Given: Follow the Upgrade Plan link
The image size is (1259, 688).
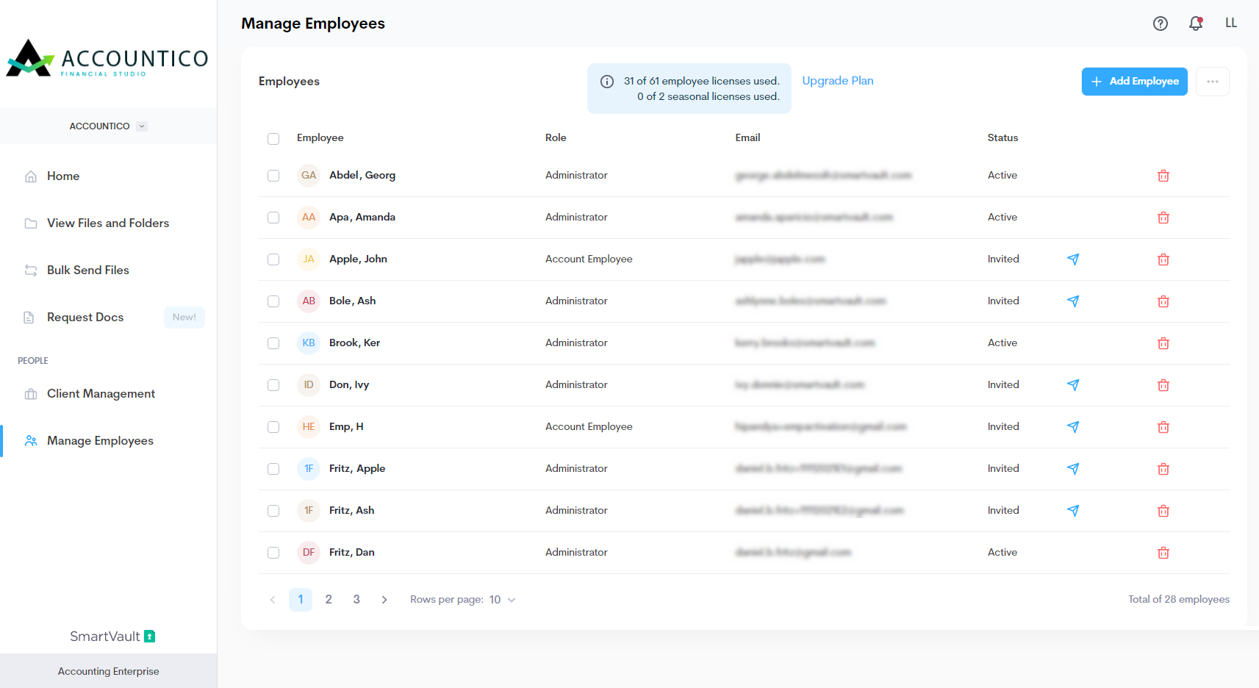Looking at the screenshot, I should point(837,81).
